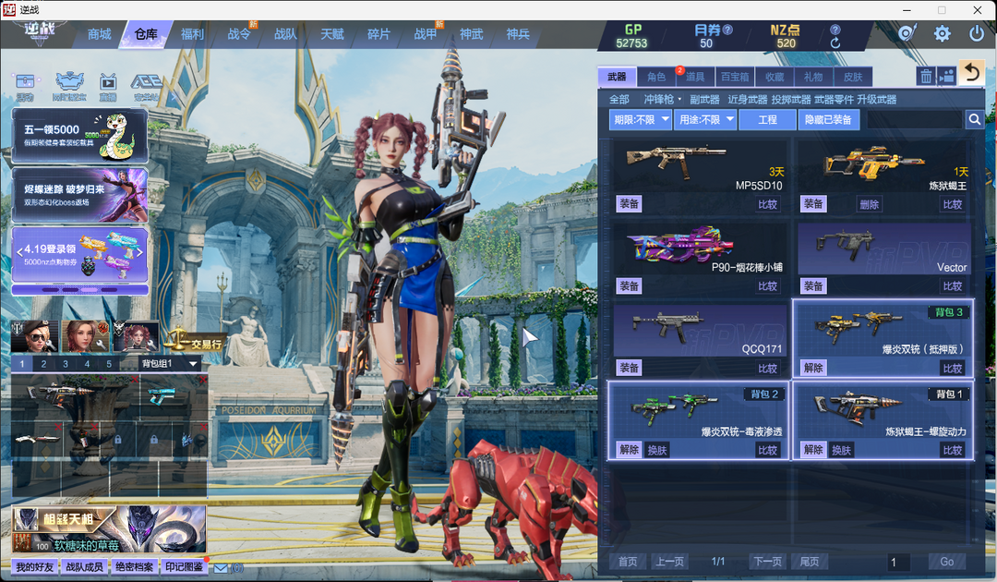Click next arrow on 4.19登录领 banner

140,252
